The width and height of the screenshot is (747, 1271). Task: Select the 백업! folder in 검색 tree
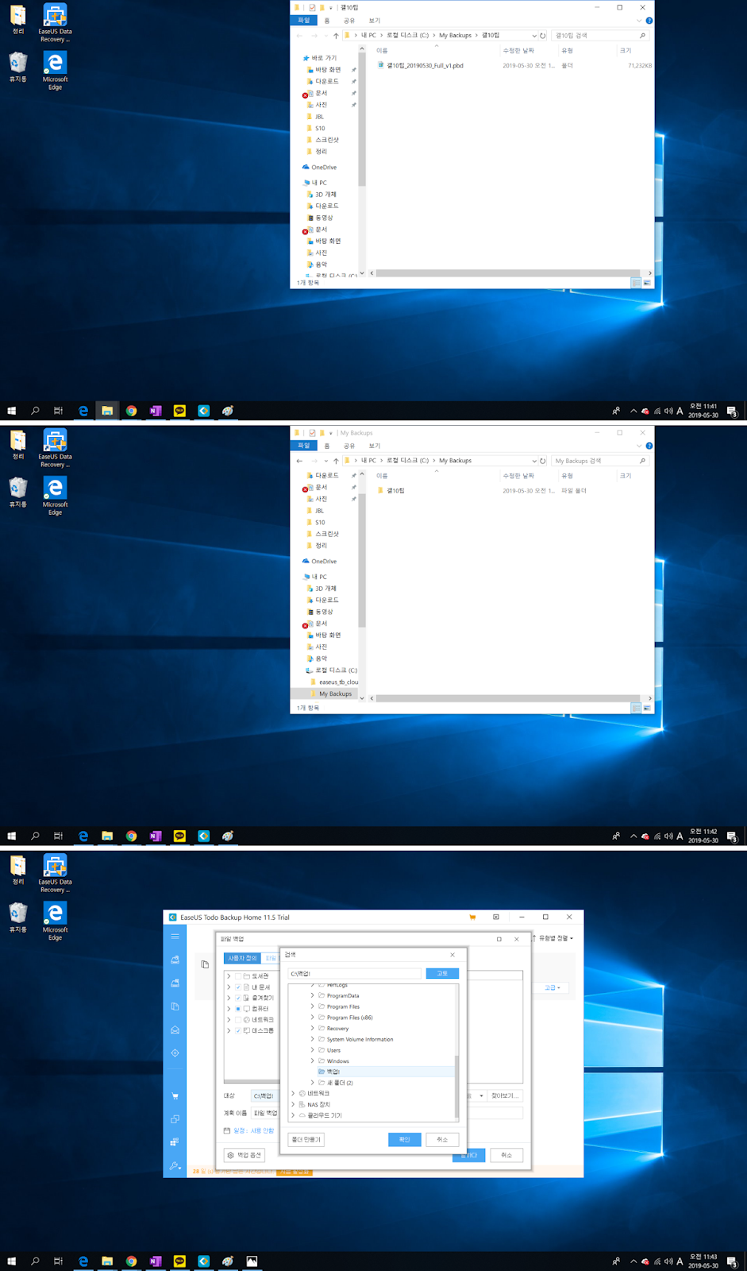point(333,1072)
